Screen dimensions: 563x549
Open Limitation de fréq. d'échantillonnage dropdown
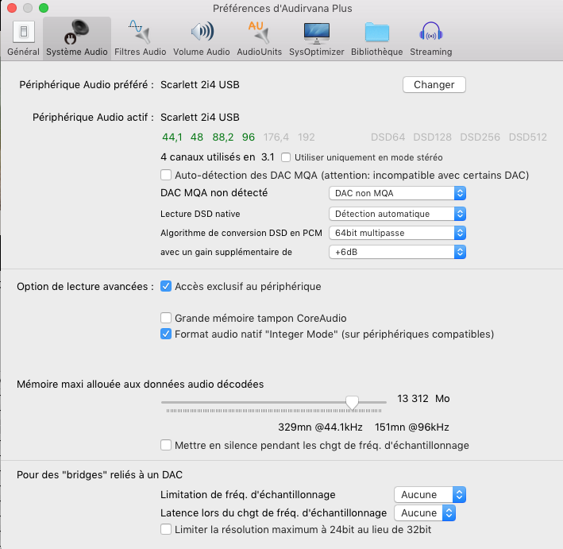430,495
